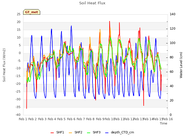Click the Feb 4 x-axis tick label

(52, 119)
